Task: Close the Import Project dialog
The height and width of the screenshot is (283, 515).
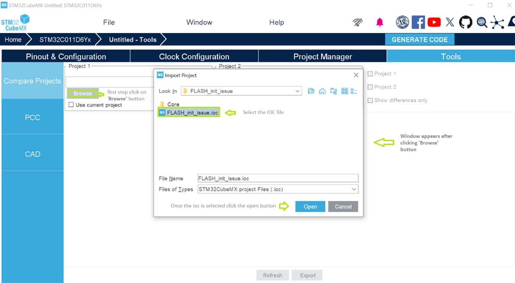Action: coord(356,75)
